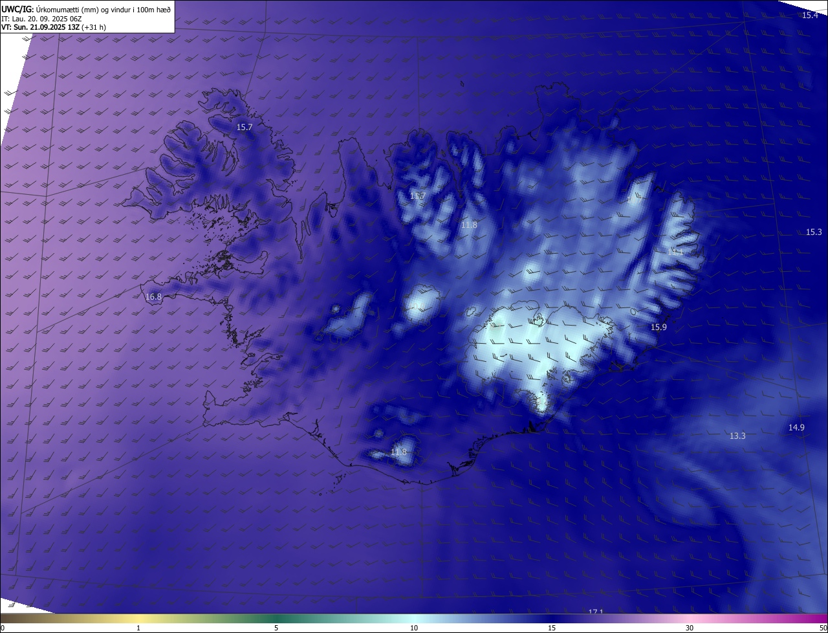This screenshot has height=633, width=828.
Task: Click the 15.3 value at the east edge
Action: [814, 232]
